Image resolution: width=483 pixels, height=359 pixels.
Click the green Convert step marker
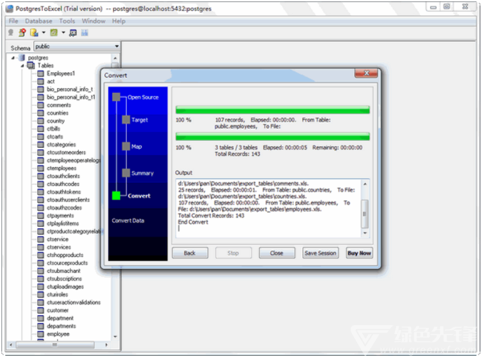[x=116, y=196]
